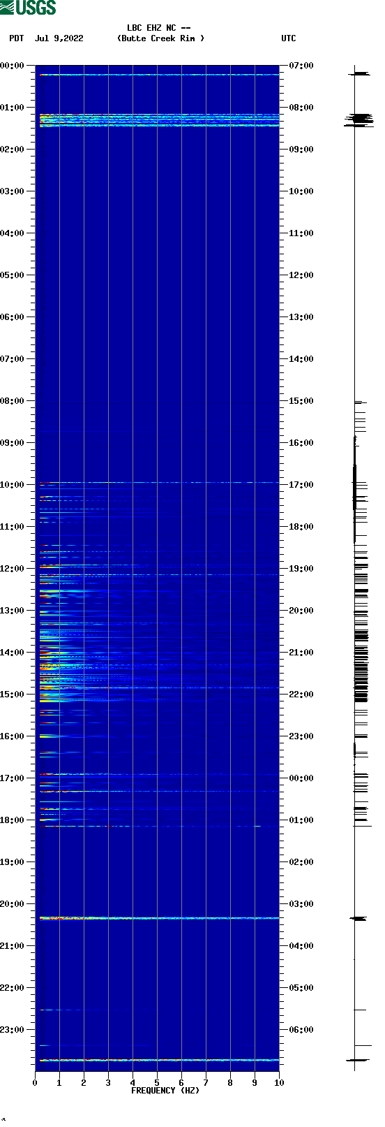
Task: Click the '02:00' PDT time label
Action: [13, 150]
